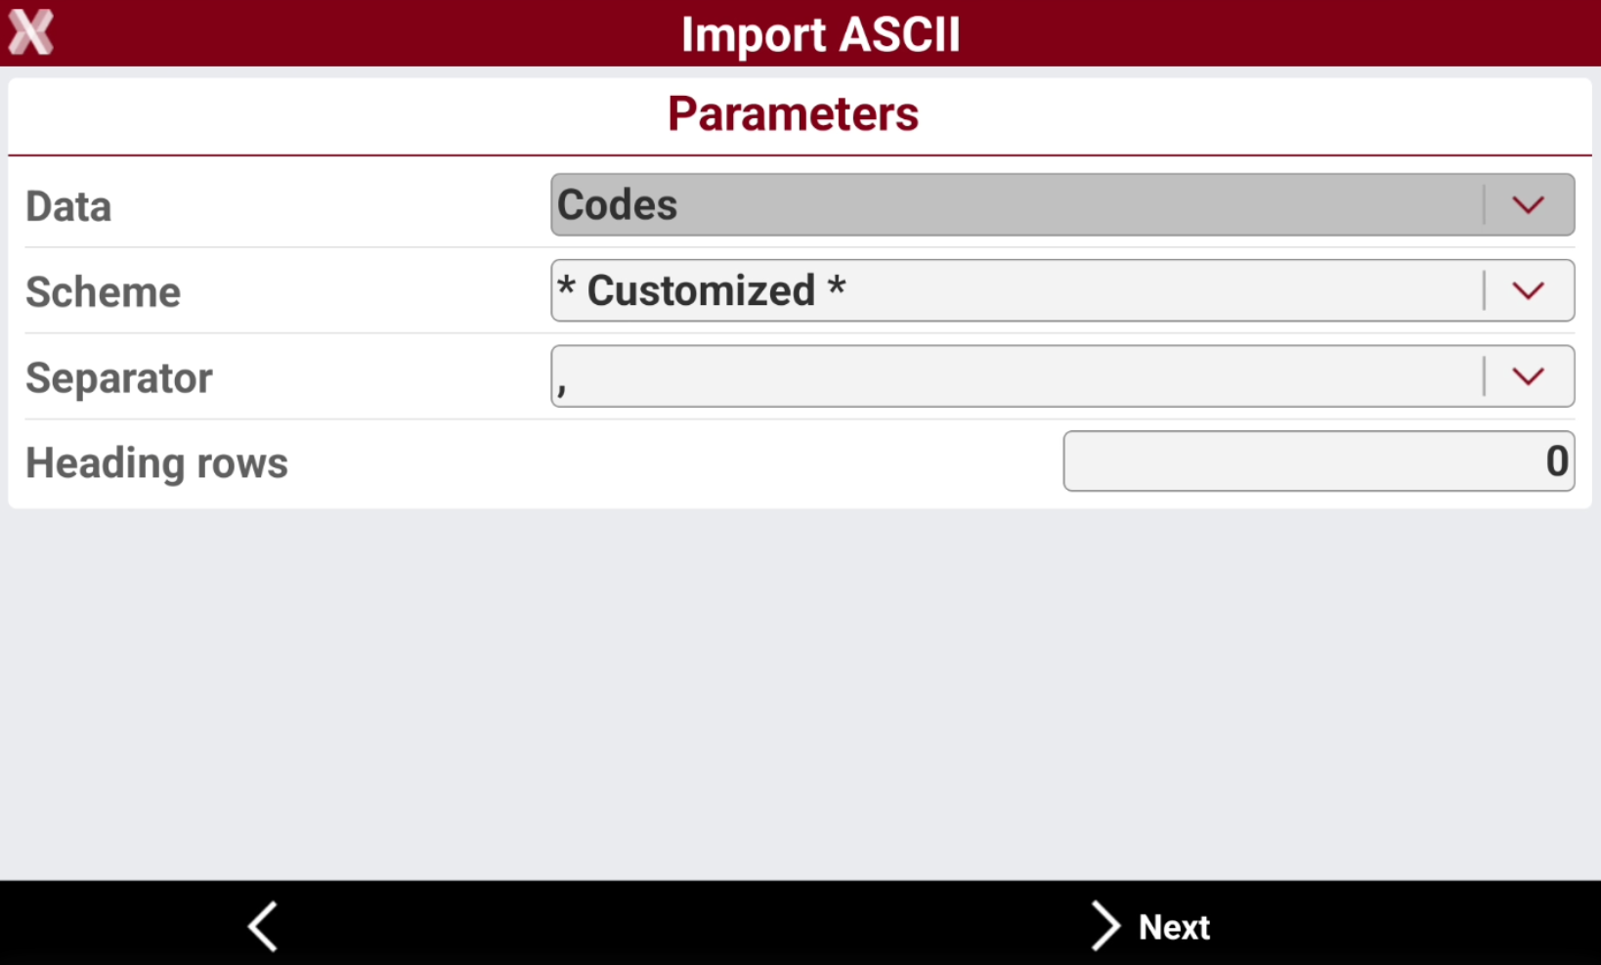Click the Separator row label
Viewport: 1601px width, 965px height.
pos(118,378)
